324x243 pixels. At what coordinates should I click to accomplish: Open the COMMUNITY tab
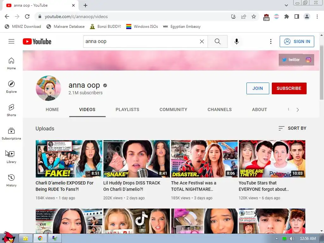tap(173, 109)
